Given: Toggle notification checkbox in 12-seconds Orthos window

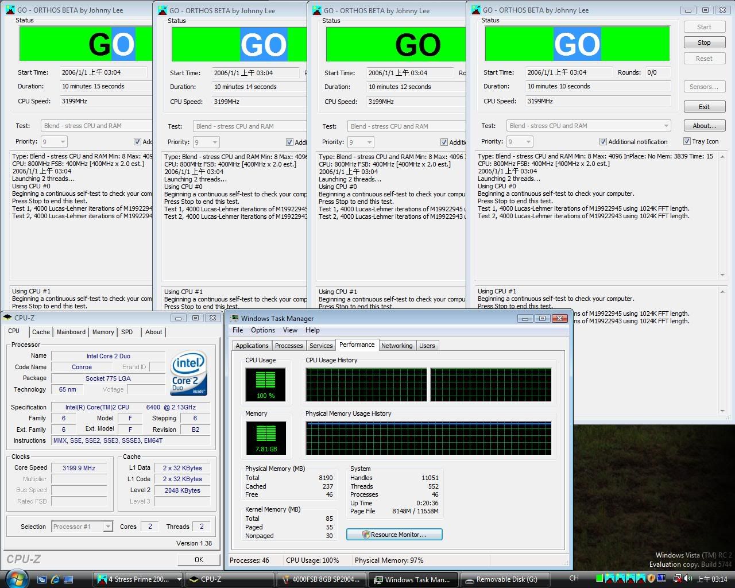Looking at the screenshot, I should pos(444,142).
